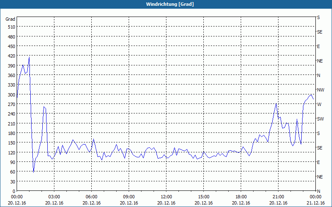Select the 20.12.16 date below 12:00
Viewport: 332px width, 207px height.
[x=166, y=203]
